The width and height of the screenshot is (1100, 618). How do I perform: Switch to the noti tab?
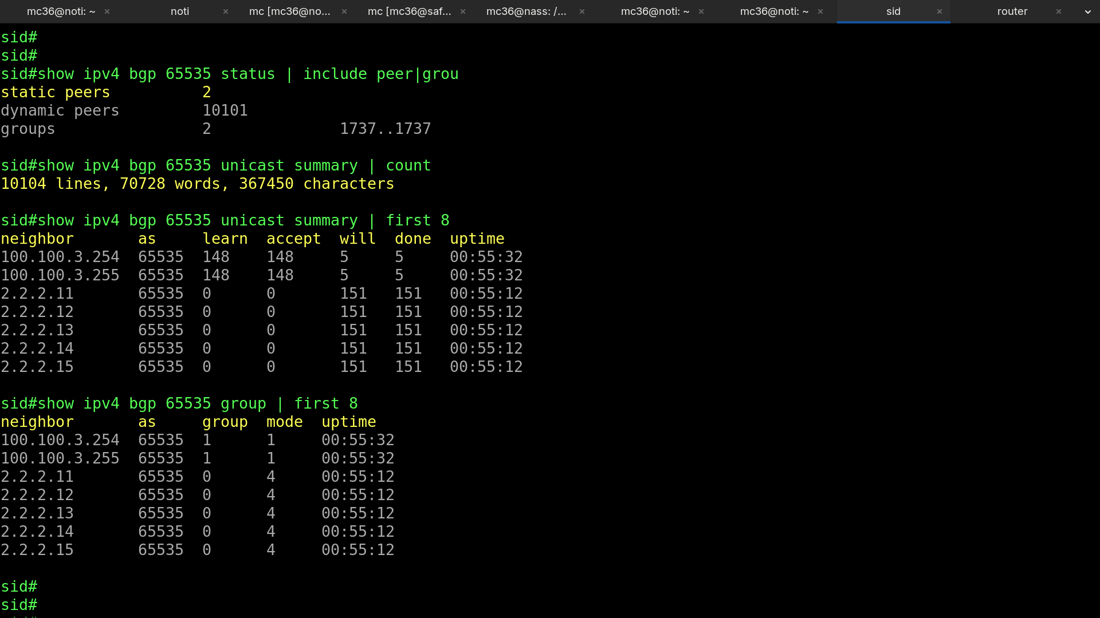(x=180, y=11)
